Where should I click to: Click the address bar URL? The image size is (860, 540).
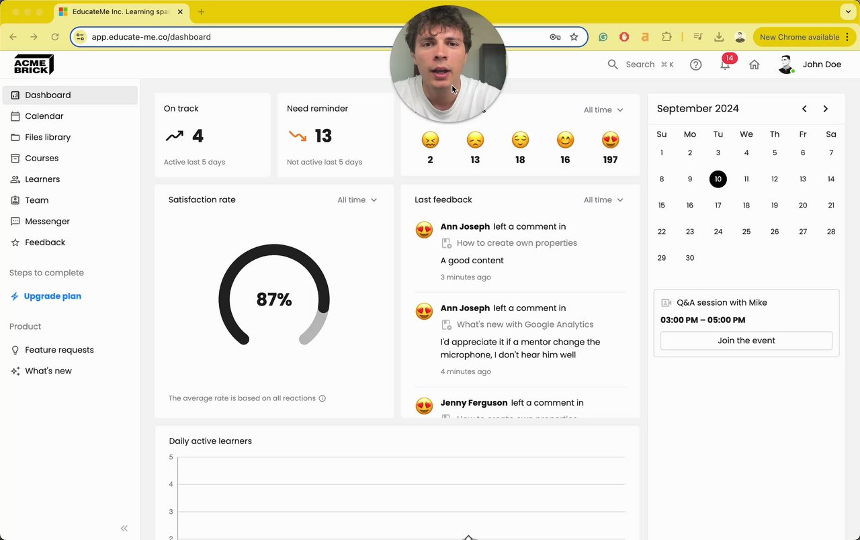(151, 37)
